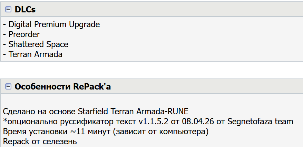Select the Digital Premium Upgrade entry
The image size is (303, 147).
[x=54, y=24]
